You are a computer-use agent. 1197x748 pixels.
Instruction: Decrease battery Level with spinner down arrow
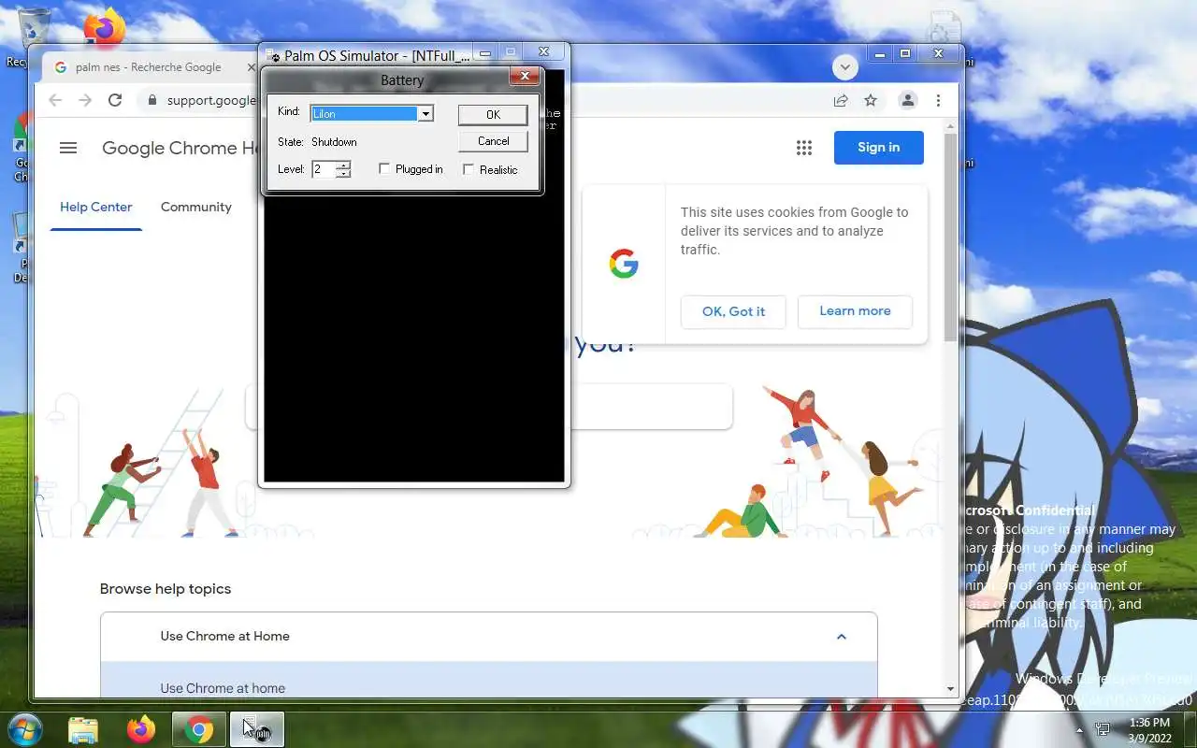pos(343,174)
